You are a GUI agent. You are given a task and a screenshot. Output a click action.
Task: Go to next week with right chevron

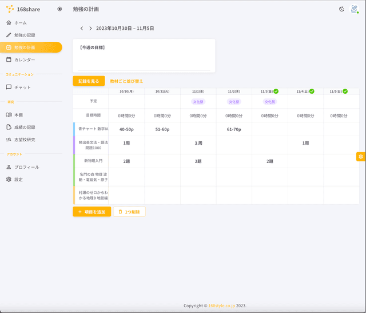[x=90, y=28]
